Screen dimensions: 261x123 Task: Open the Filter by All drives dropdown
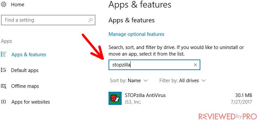click(183, 81)
